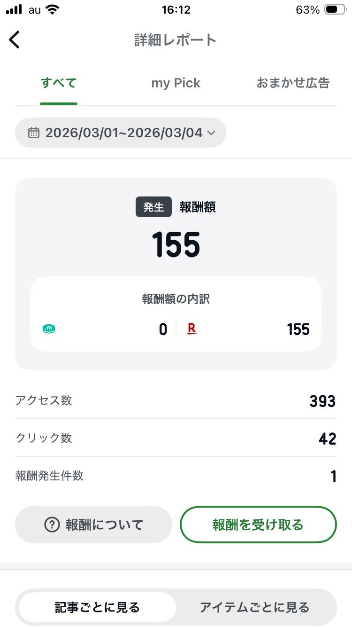
Task: Tap the back arrow icon
Action: click(x=15, y=40)
